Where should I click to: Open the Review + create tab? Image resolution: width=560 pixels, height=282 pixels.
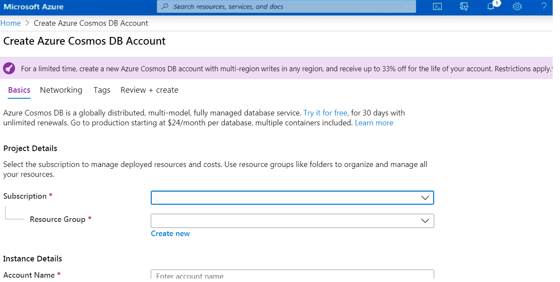pyautogui.click(x=149, y=90)
